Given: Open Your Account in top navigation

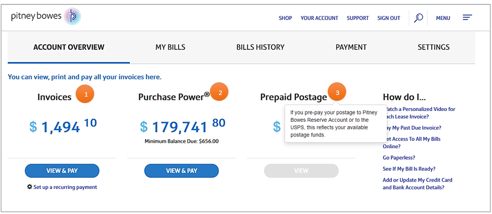Looking at the screenshot, I should click(x=319, y=18).
